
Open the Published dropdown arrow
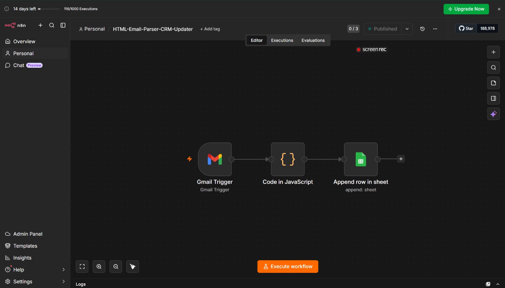click(x=407, y=29)
